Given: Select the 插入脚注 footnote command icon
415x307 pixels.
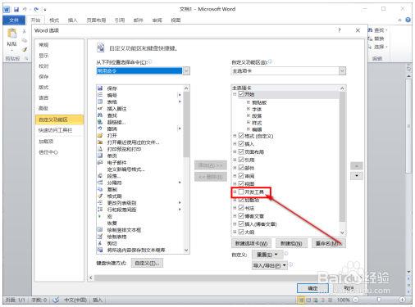Looking at the screenshot, I should tap(100, 109).
